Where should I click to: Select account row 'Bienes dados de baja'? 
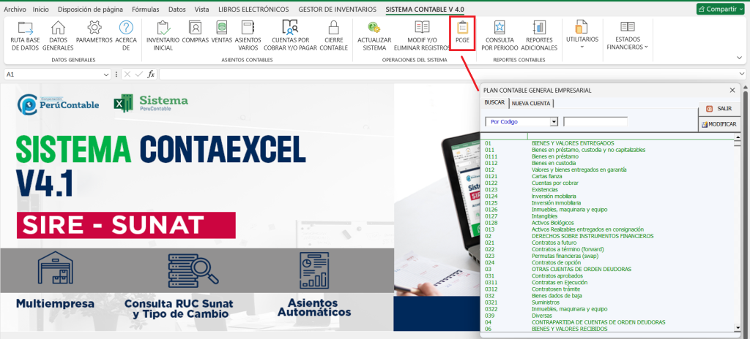point(607,296)
